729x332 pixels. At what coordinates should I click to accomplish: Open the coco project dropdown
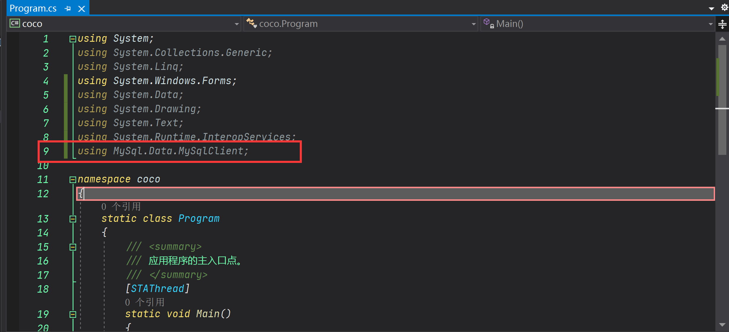tap(236, 24)
